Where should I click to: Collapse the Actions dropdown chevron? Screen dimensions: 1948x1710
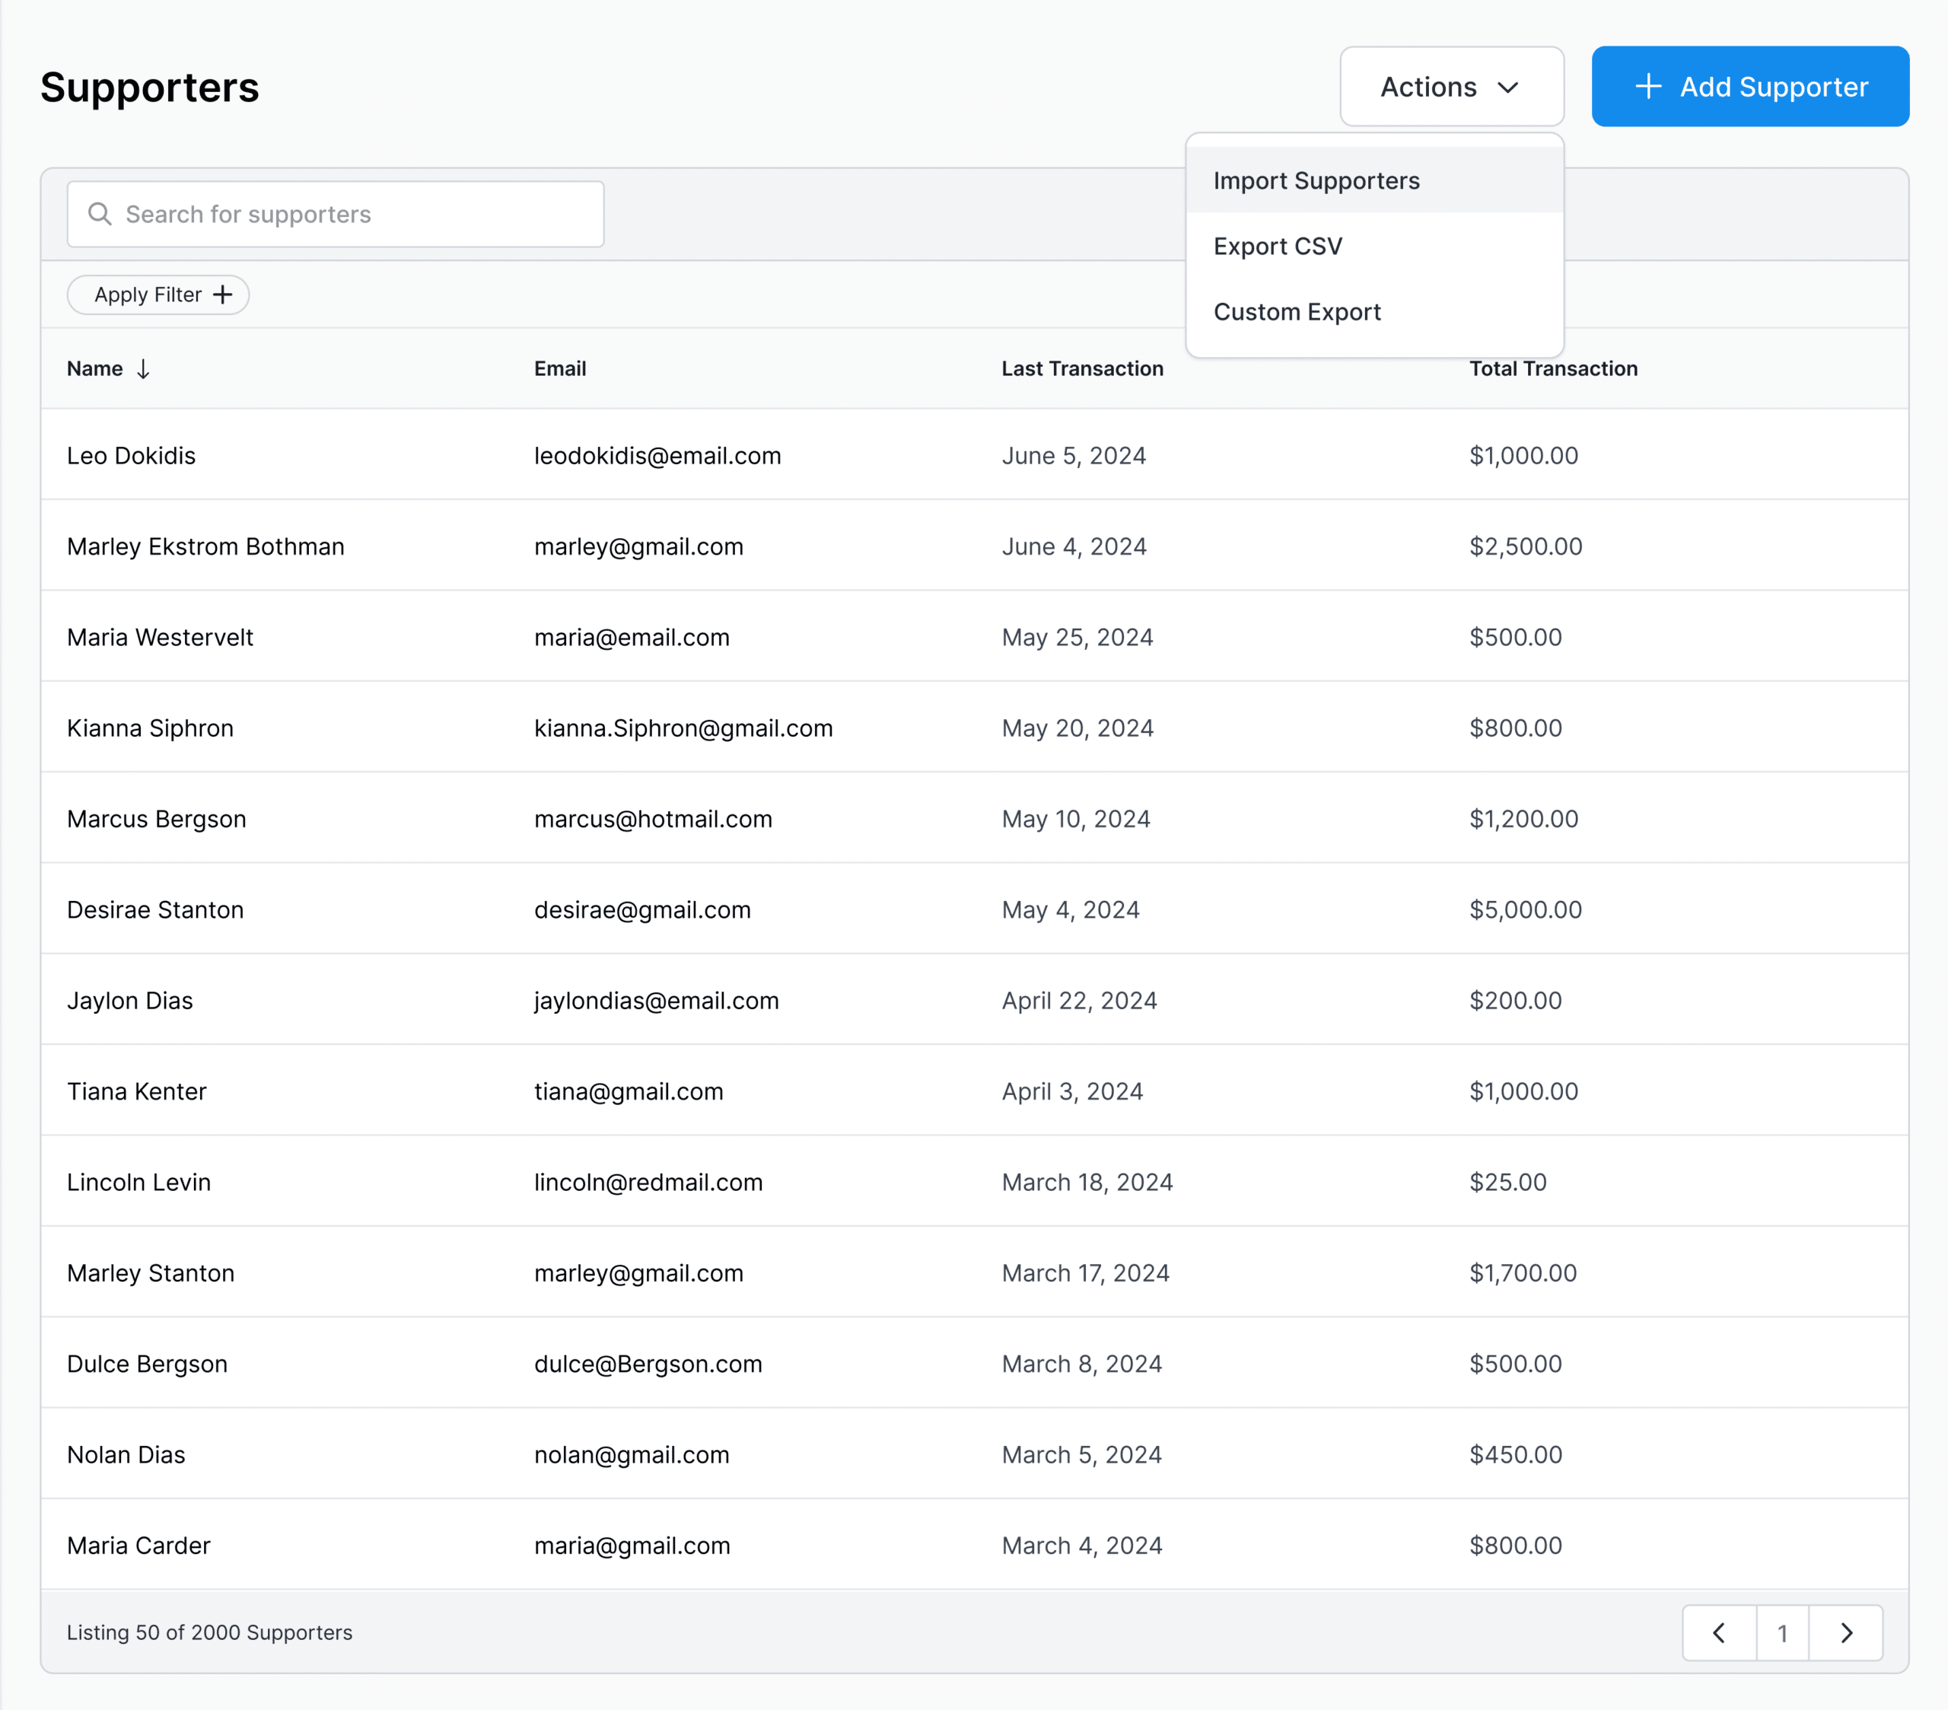[x=1507, y=88]
